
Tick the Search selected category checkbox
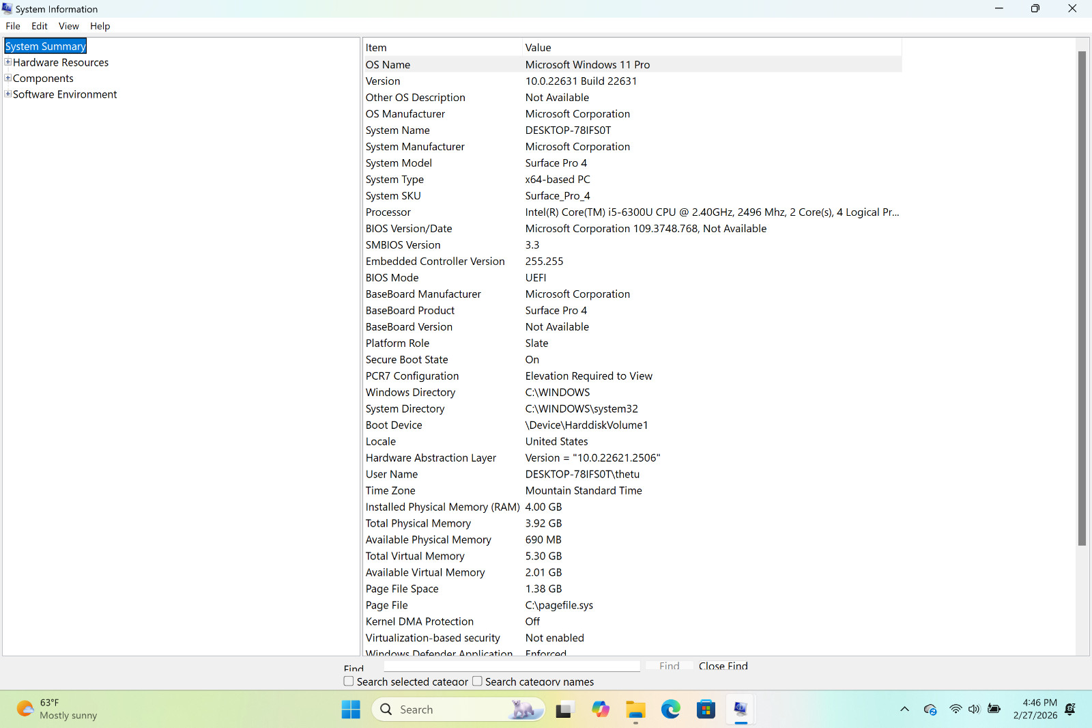pyautogui.click(x=349, y=681)
